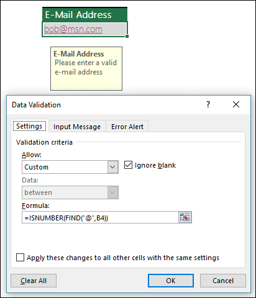
Task: Click the OK button
Action: click(171, 281)
